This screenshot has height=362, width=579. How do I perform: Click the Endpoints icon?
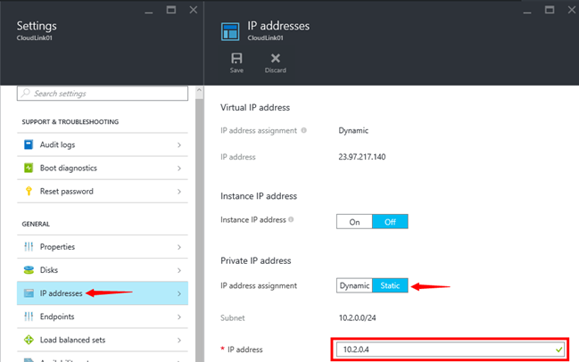[x=29, y=316]
